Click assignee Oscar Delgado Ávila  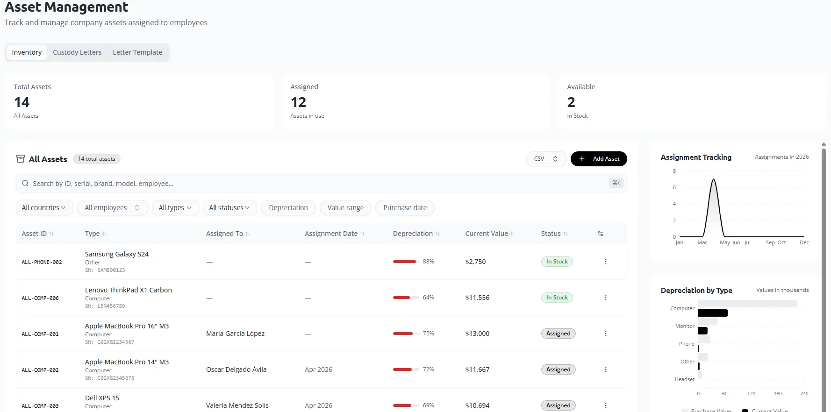click(x=236, y=369)
